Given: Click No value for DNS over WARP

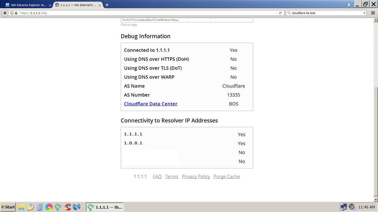Looking at the screenshot, I should (x=234, y=77).
